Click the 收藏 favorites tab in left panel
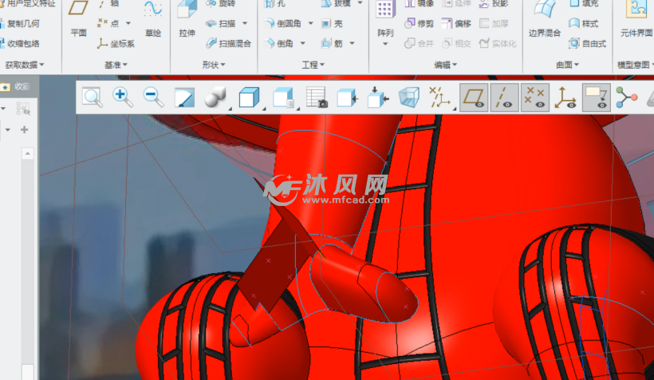Viewport: 654px width, 380px height. [x=17, y=86]
